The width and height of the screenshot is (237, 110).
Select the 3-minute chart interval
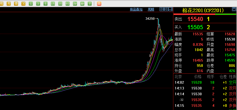coord(38,4)
